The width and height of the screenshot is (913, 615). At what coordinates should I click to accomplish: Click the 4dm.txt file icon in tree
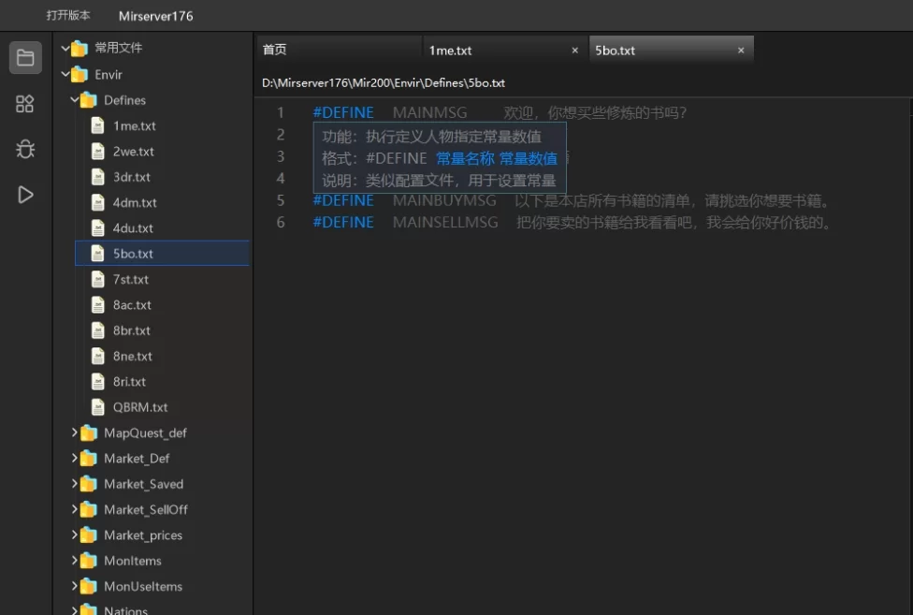(x=98, y=202)
